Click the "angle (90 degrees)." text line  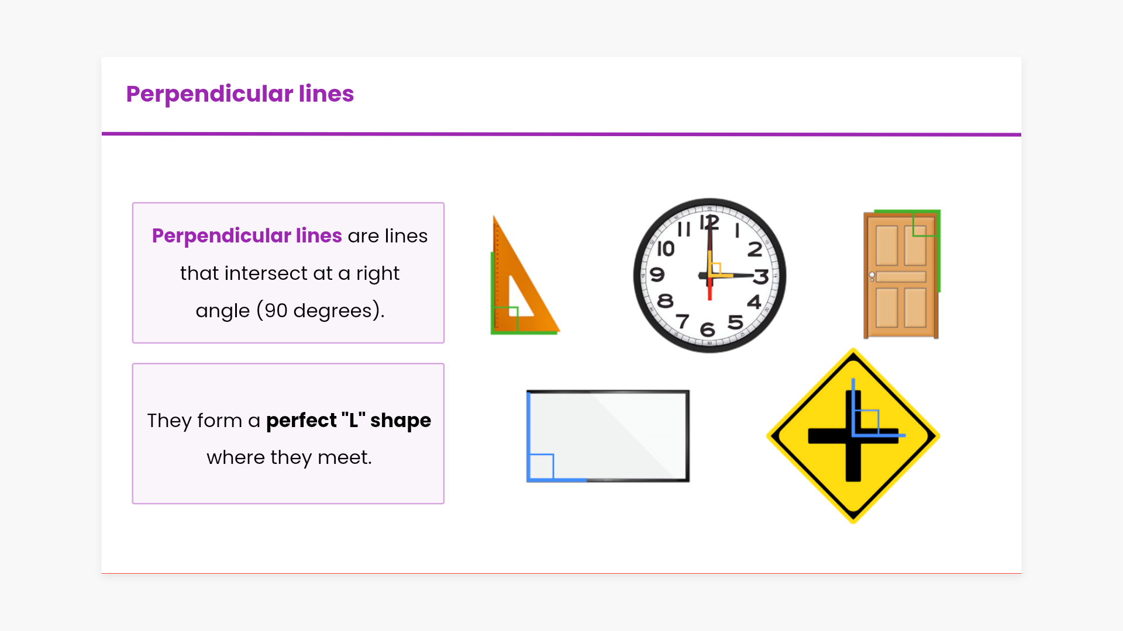click(290, 310)
